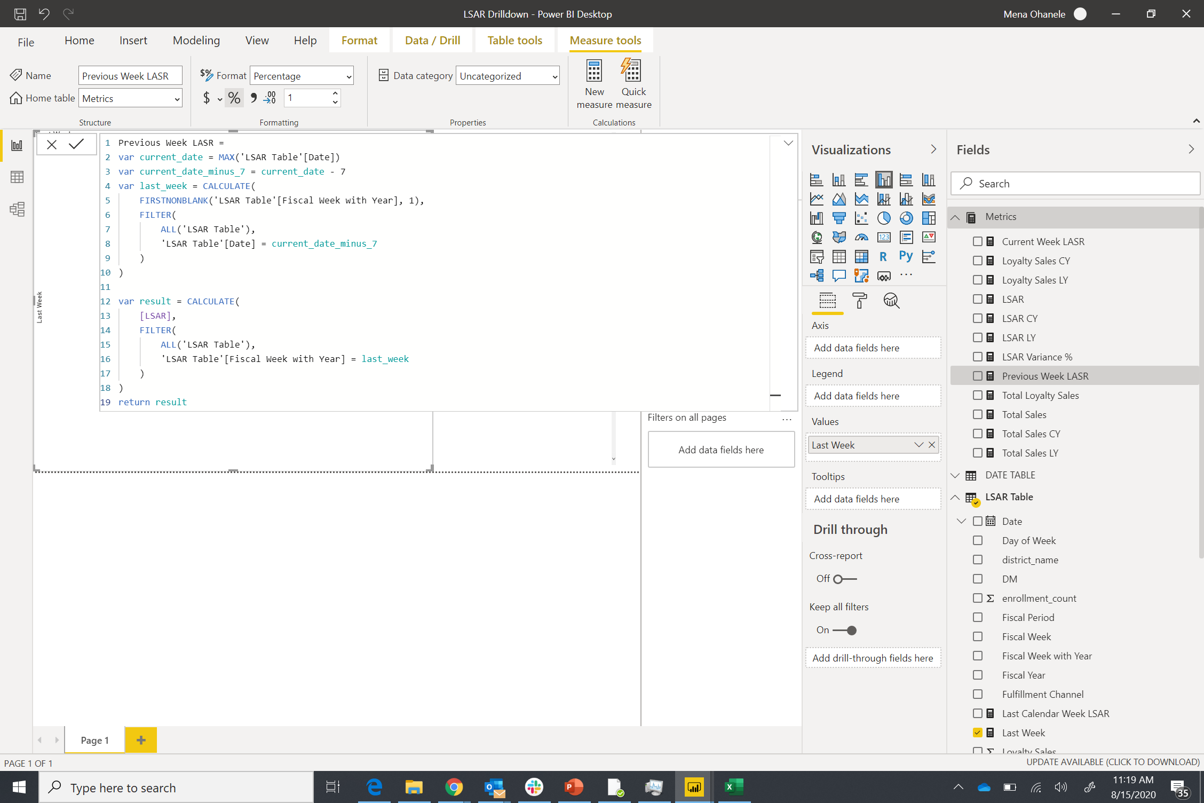The height and width of the screenshot is (803, 1204).
Task: Open the Model view icon
Action: click(x=17, y=209)
